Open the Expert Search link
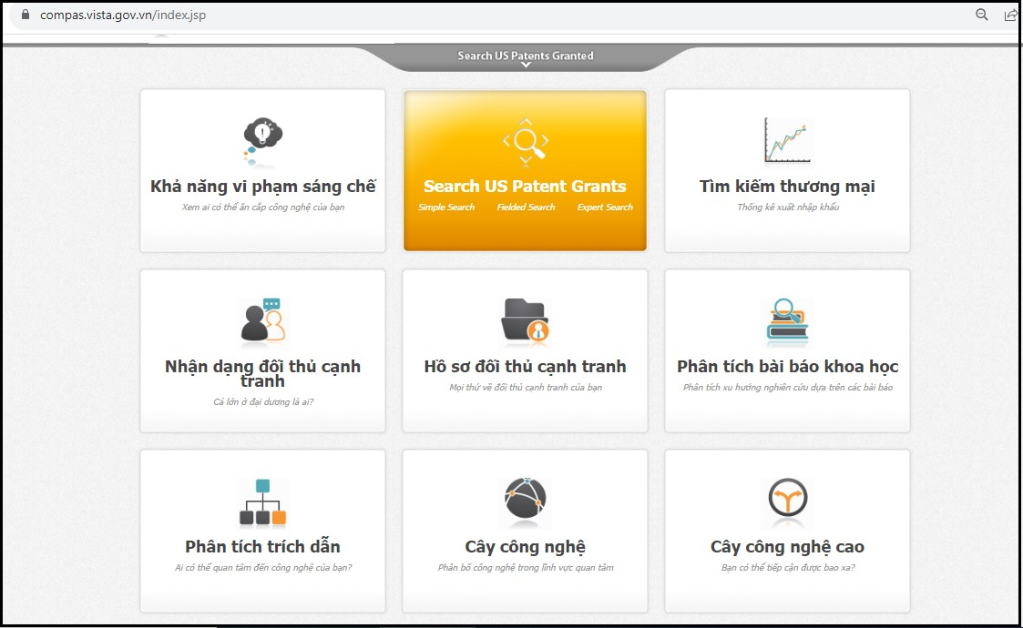Viewport: 1023px width, 628px height. click(x=605, y=208)
